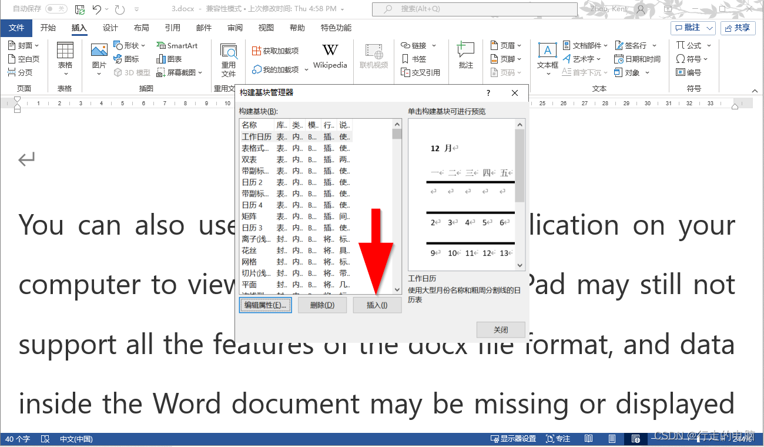Open the 表格 table insert menu
764x447 pixels.
point(65,59)
